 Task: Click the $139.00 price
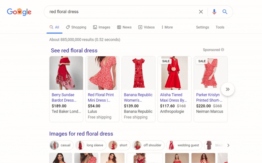pyautogui.click(x=131, y=106)
